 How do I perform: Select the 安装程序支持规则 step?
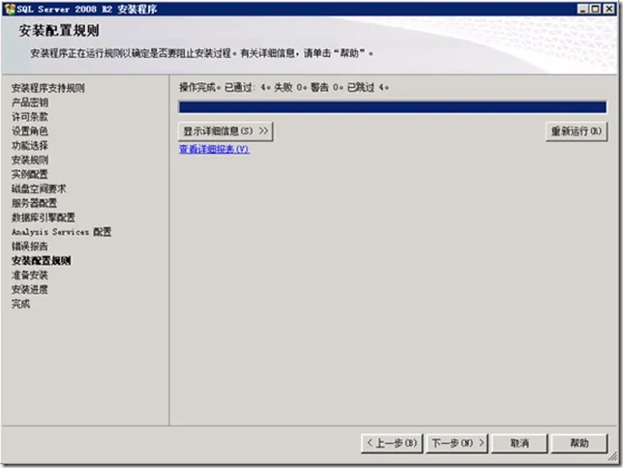[x=48, y=88]
